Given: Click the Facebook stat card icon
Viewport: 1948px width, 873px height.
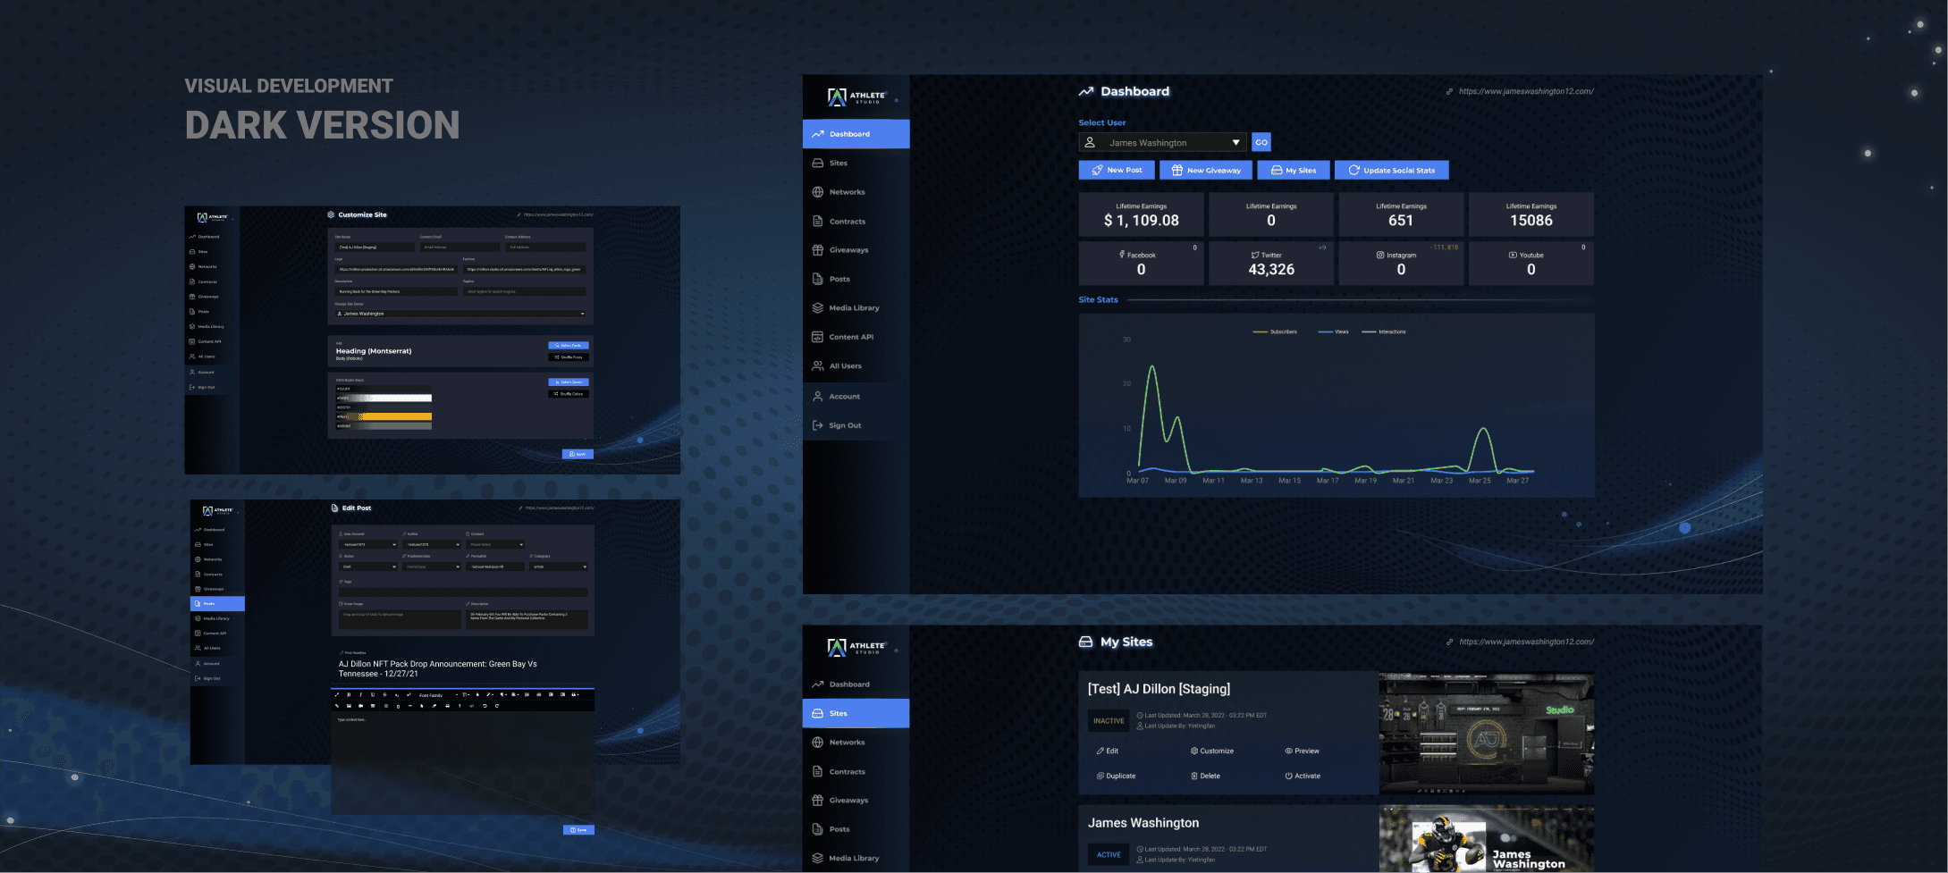Looking at the screenshot, I should [1122, 255].
